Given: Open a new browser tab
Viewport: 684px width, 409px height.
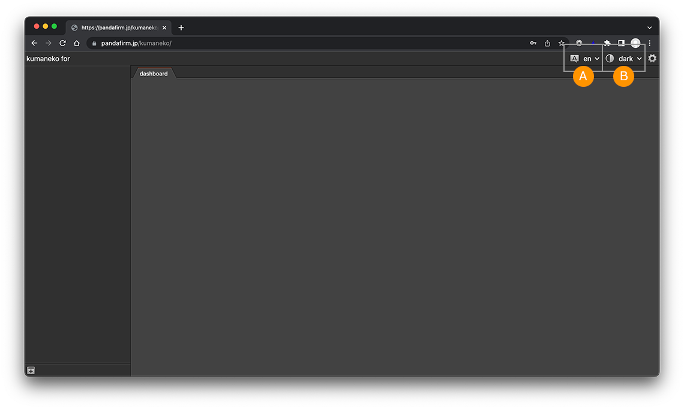Looking at the screenshot, I should [181, 28].
